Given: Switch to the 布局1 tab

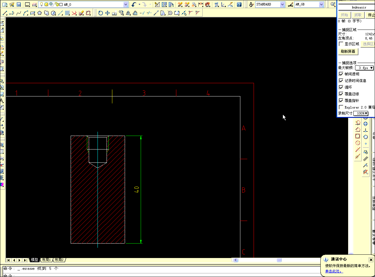Looking at the screenshot, I should (46, 260).
